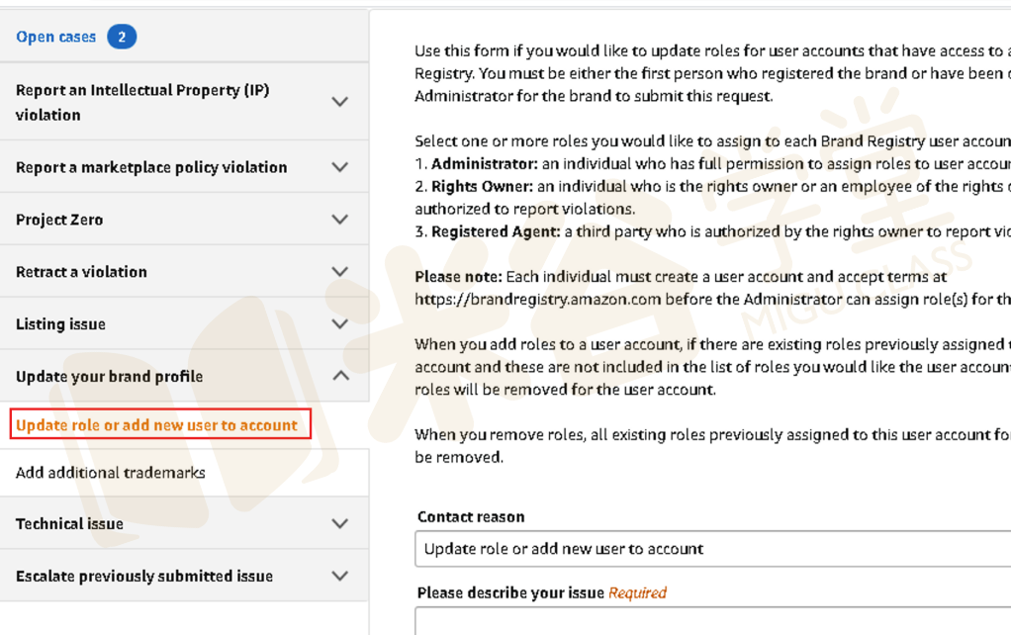Click the Contact reason field

712,549
